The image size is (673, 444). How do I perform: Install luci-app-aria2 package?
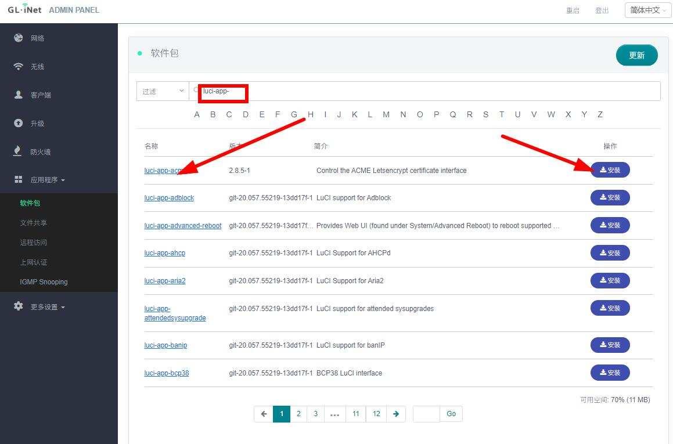click(x=610, y=280)
